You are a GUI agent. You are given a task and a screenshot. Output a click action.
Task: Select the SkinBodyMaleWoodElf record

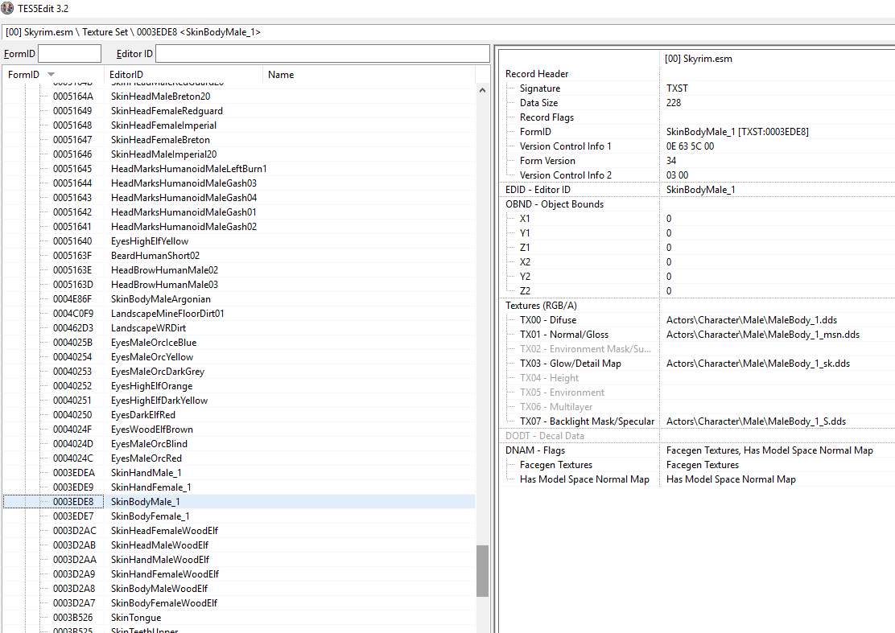pyautogui.click(x=238, y=589)
